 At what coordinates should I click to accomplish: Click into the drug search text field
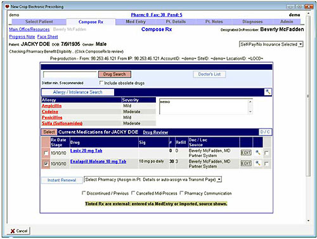pos(70,74)
